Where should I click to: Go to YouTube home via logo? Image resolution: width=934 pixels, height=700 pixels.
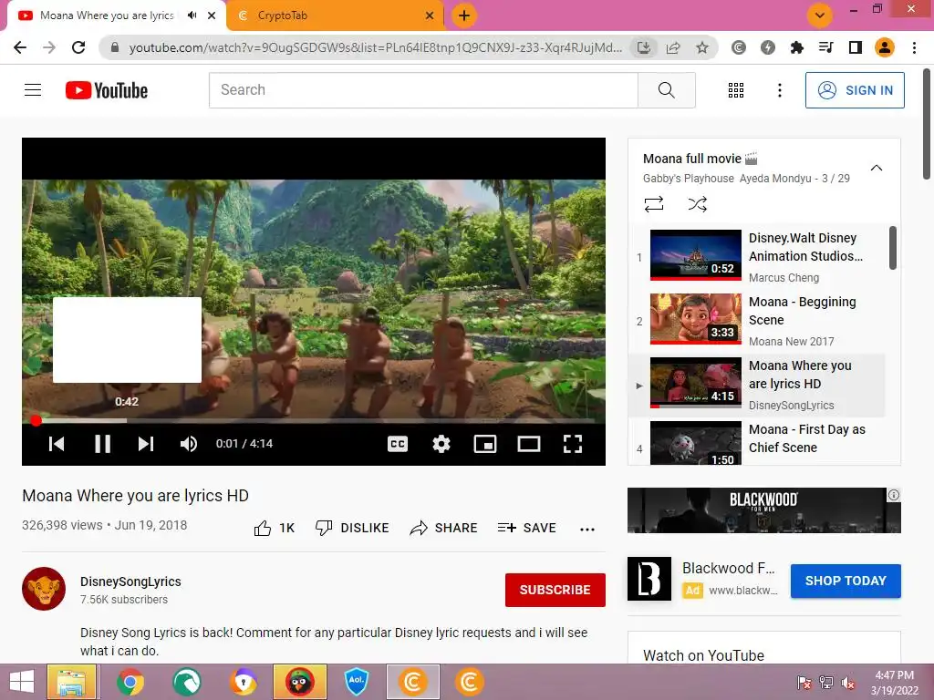(107, 90)
